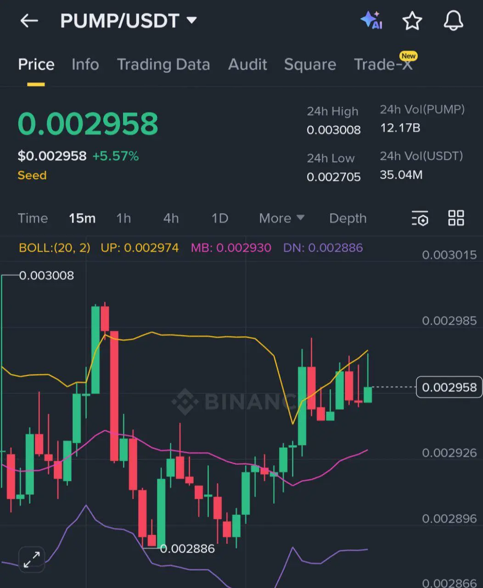Tap the 0.002896 axis price label
Viewport: 483px width, 588px height.
[x=449, y=519]
